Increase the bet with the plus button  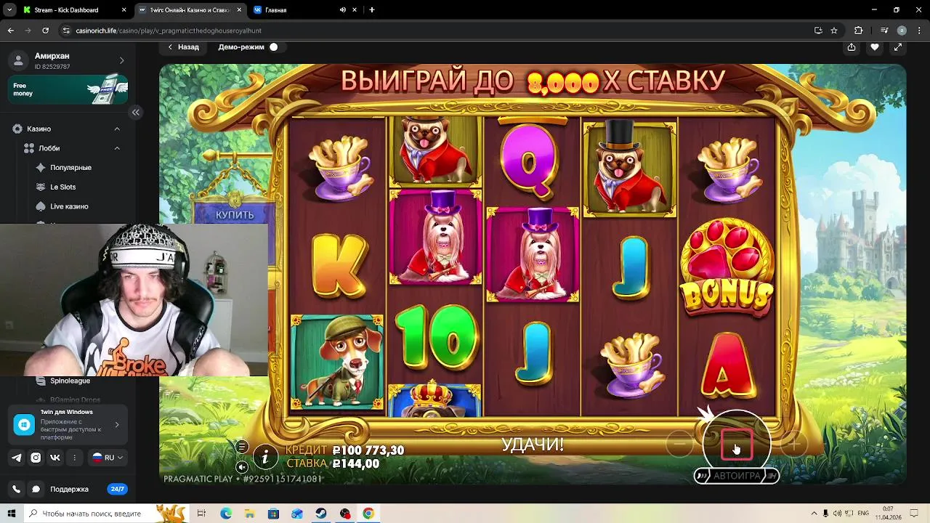(794, 444)
